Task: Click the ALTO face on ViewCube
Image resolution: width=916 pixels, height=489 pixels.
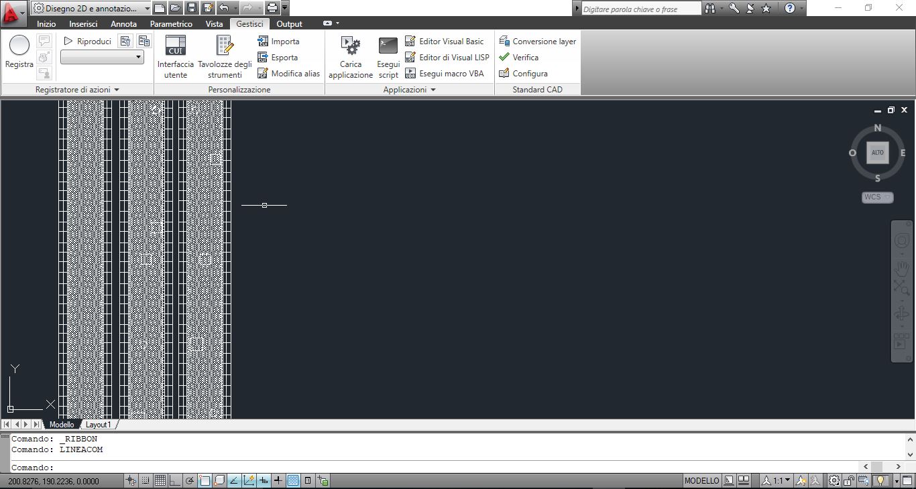Action: coord(877,153)
